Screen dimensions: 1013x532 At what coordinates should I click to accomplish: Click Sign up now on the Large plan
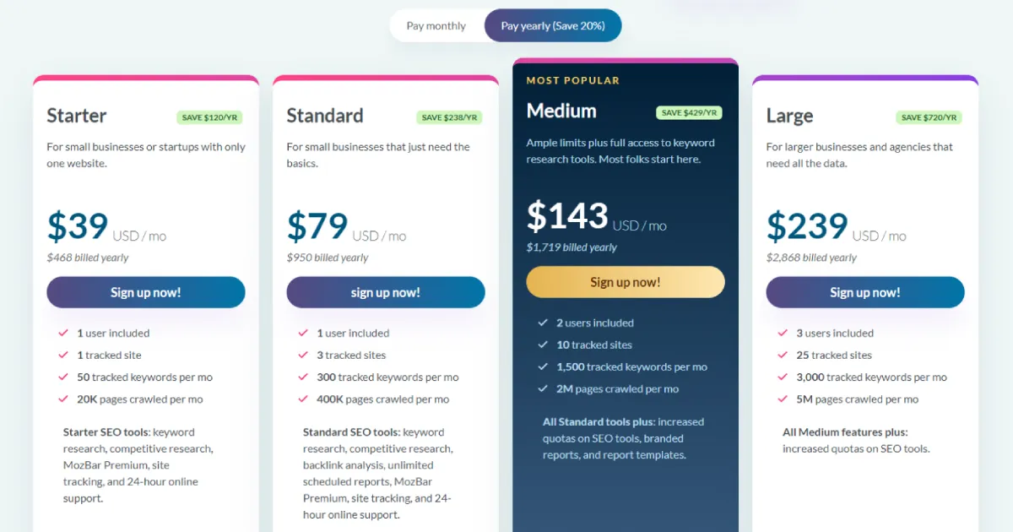tap(864, 291)
